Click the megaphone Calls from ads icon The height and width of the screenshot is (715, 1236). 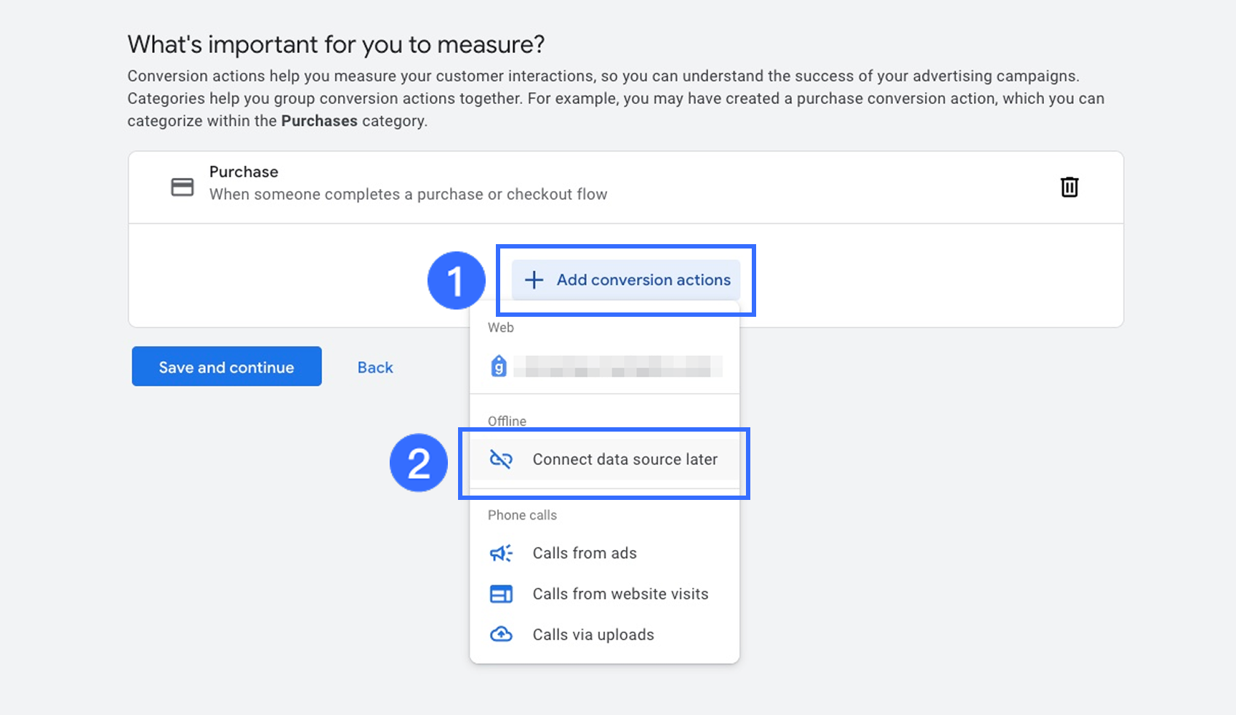pos(501,553)
